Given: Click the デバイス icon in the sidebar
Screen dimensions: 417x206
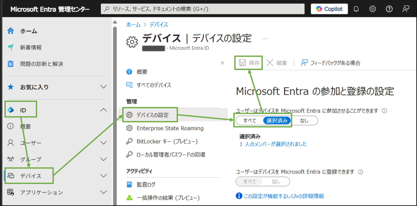Looking at the screenshot, I should coord(11,176).
